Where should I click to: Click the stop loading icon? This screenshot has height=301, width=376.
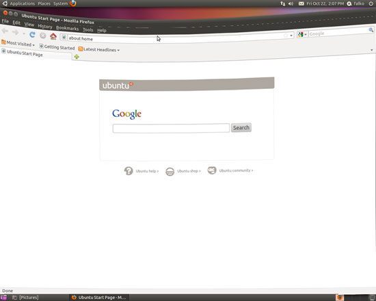tap(43, 36)
